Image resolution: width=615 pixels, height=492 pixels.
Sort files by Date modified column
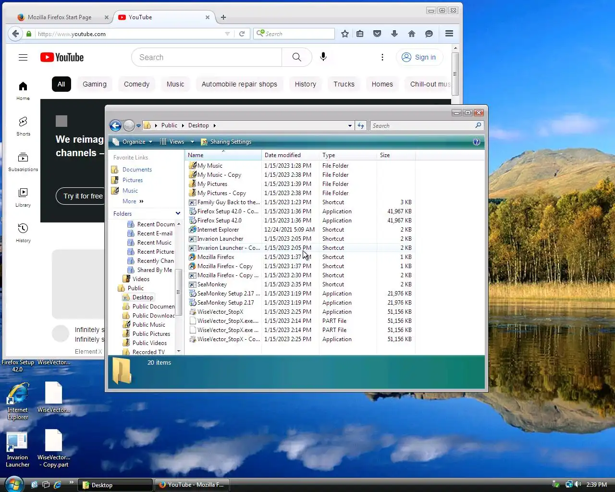point(290,155)
